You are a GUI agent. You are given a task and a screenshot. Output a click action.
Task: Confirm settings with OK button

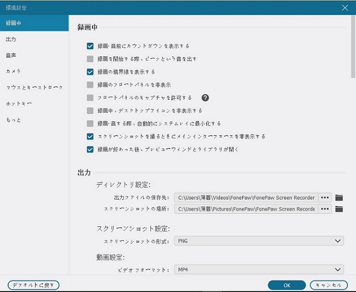(x=287, y=285)
